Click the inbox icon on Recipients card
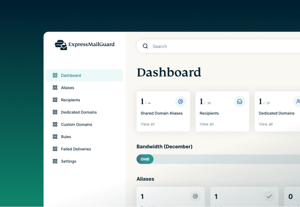The width and height of the screenshot is (300, 207). click(x=240, y=102)
